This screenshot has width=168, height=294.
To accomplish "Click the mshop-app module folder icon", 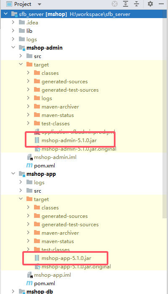I will point(22,174).
